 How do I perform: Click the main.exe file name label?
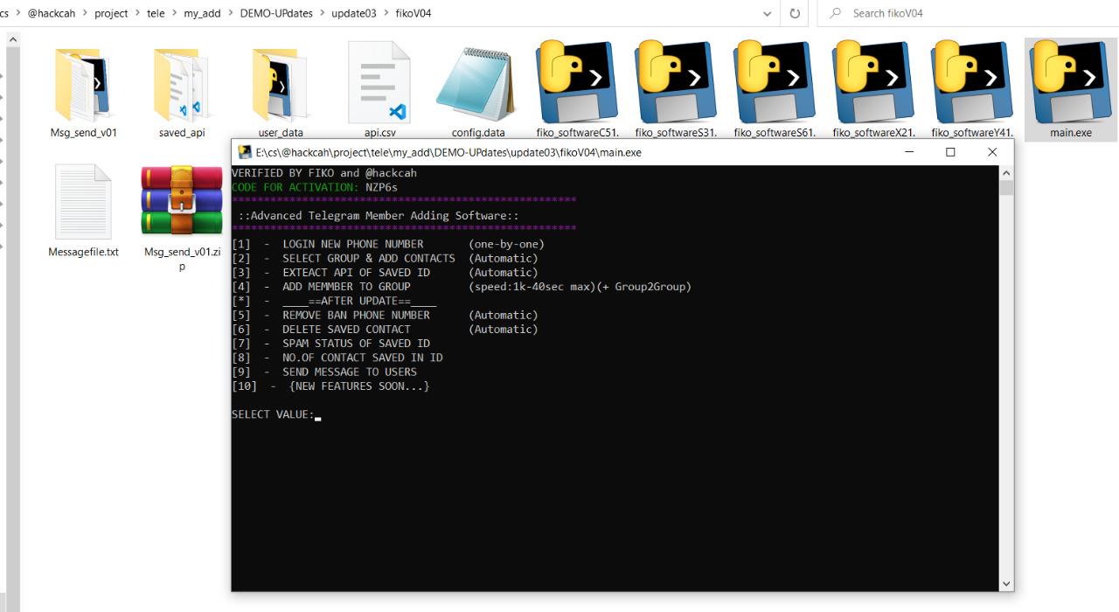[x=1071, y=133]
